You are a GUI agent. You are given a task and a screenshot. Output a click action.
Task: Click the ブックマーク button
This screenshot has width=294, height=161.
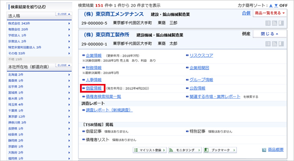(220, 150)
